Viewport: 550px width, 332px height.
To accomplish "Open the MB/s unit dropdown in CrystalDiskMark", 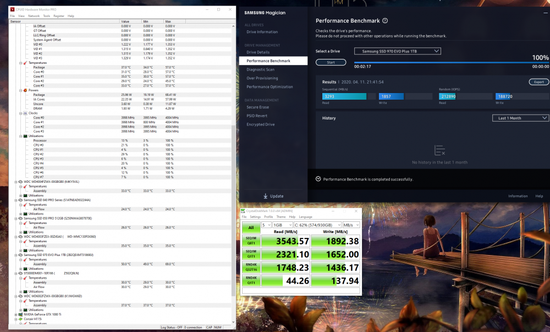I will click(x=351, y=225).
